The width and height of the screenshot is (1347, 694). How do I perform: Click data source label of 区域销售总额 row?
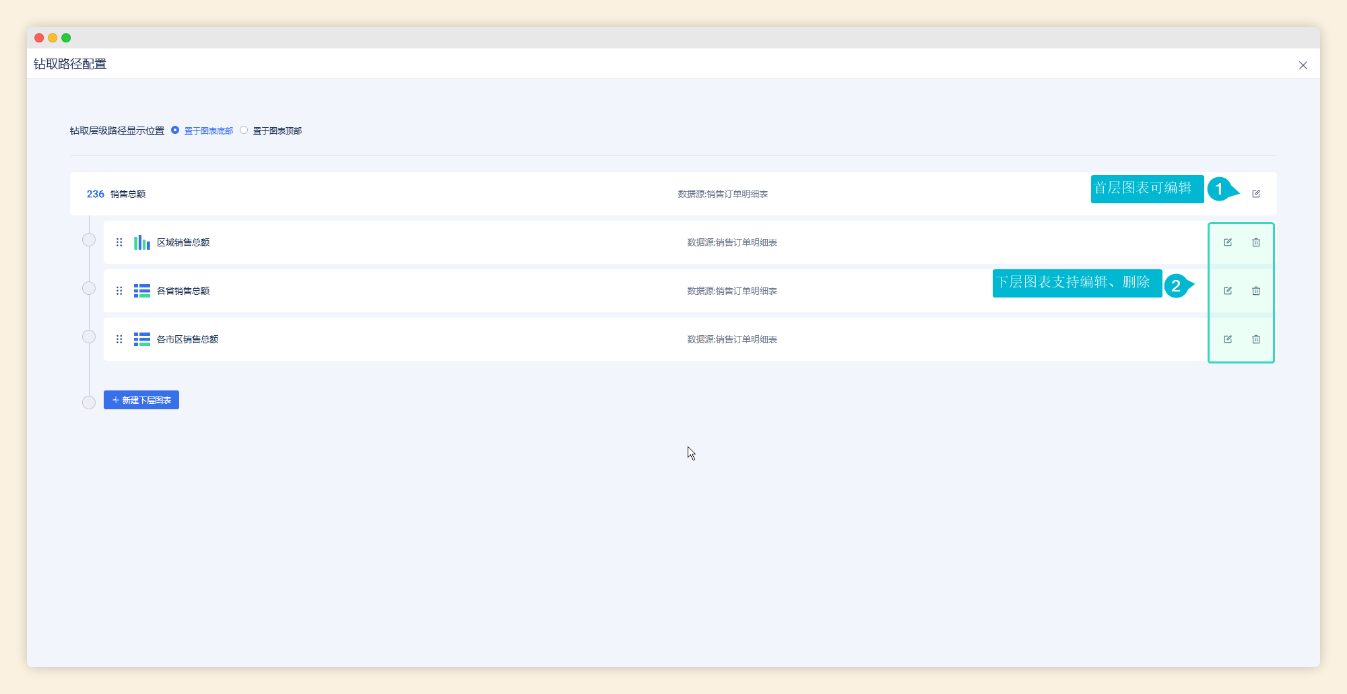tap(732, 242)
